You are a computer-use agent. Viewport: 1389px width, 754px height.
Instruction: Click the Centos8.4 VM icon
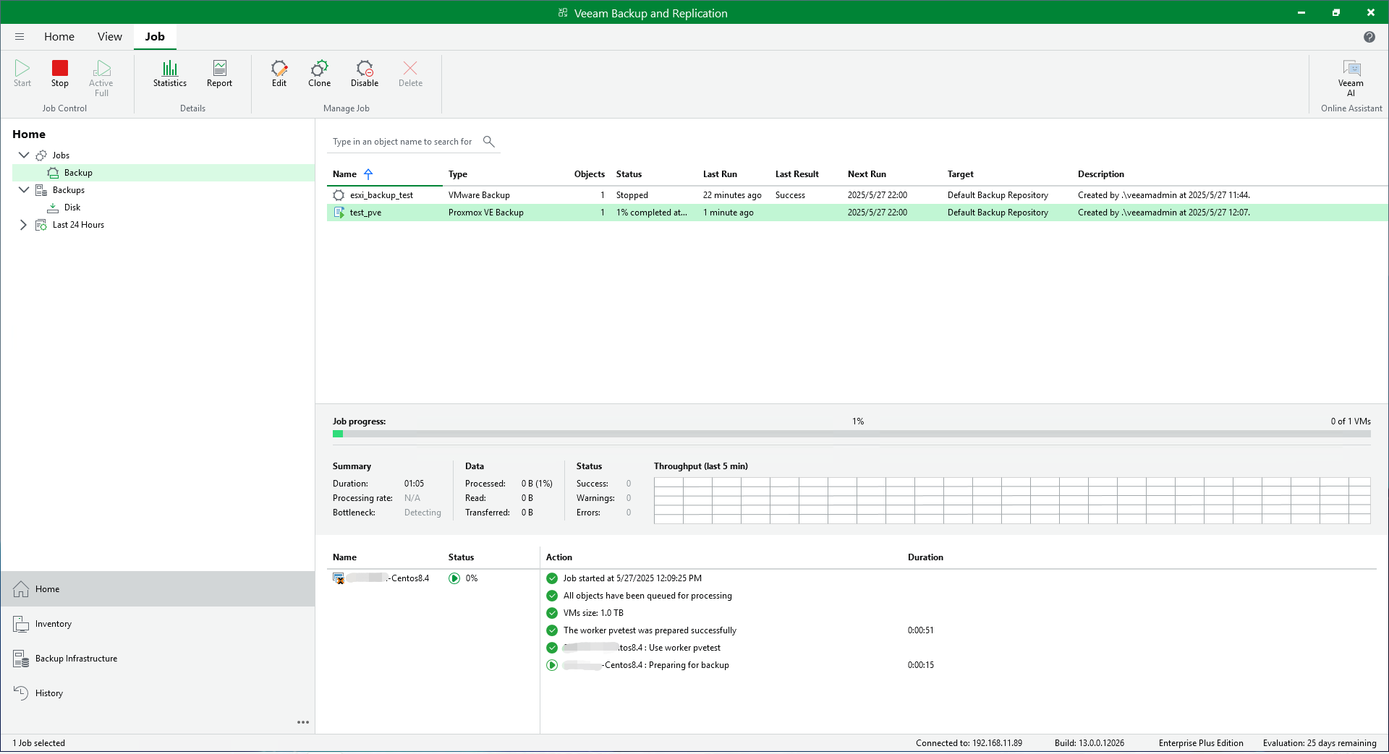[x=339, y=578]
